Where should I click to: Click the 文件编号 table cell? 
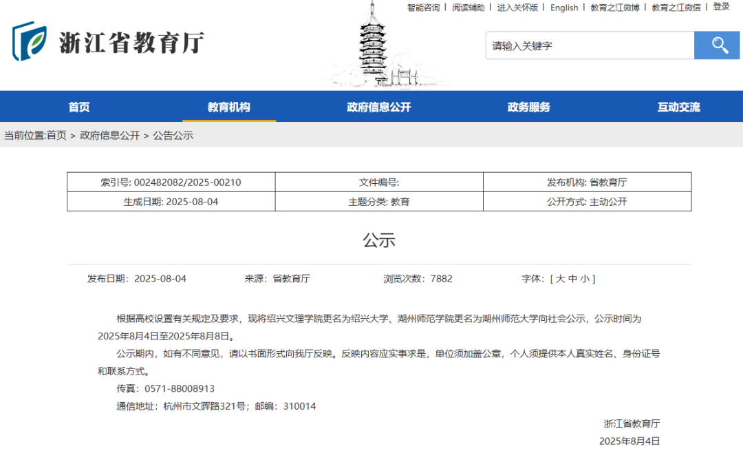pyautogui.click(x=379, y=182)
